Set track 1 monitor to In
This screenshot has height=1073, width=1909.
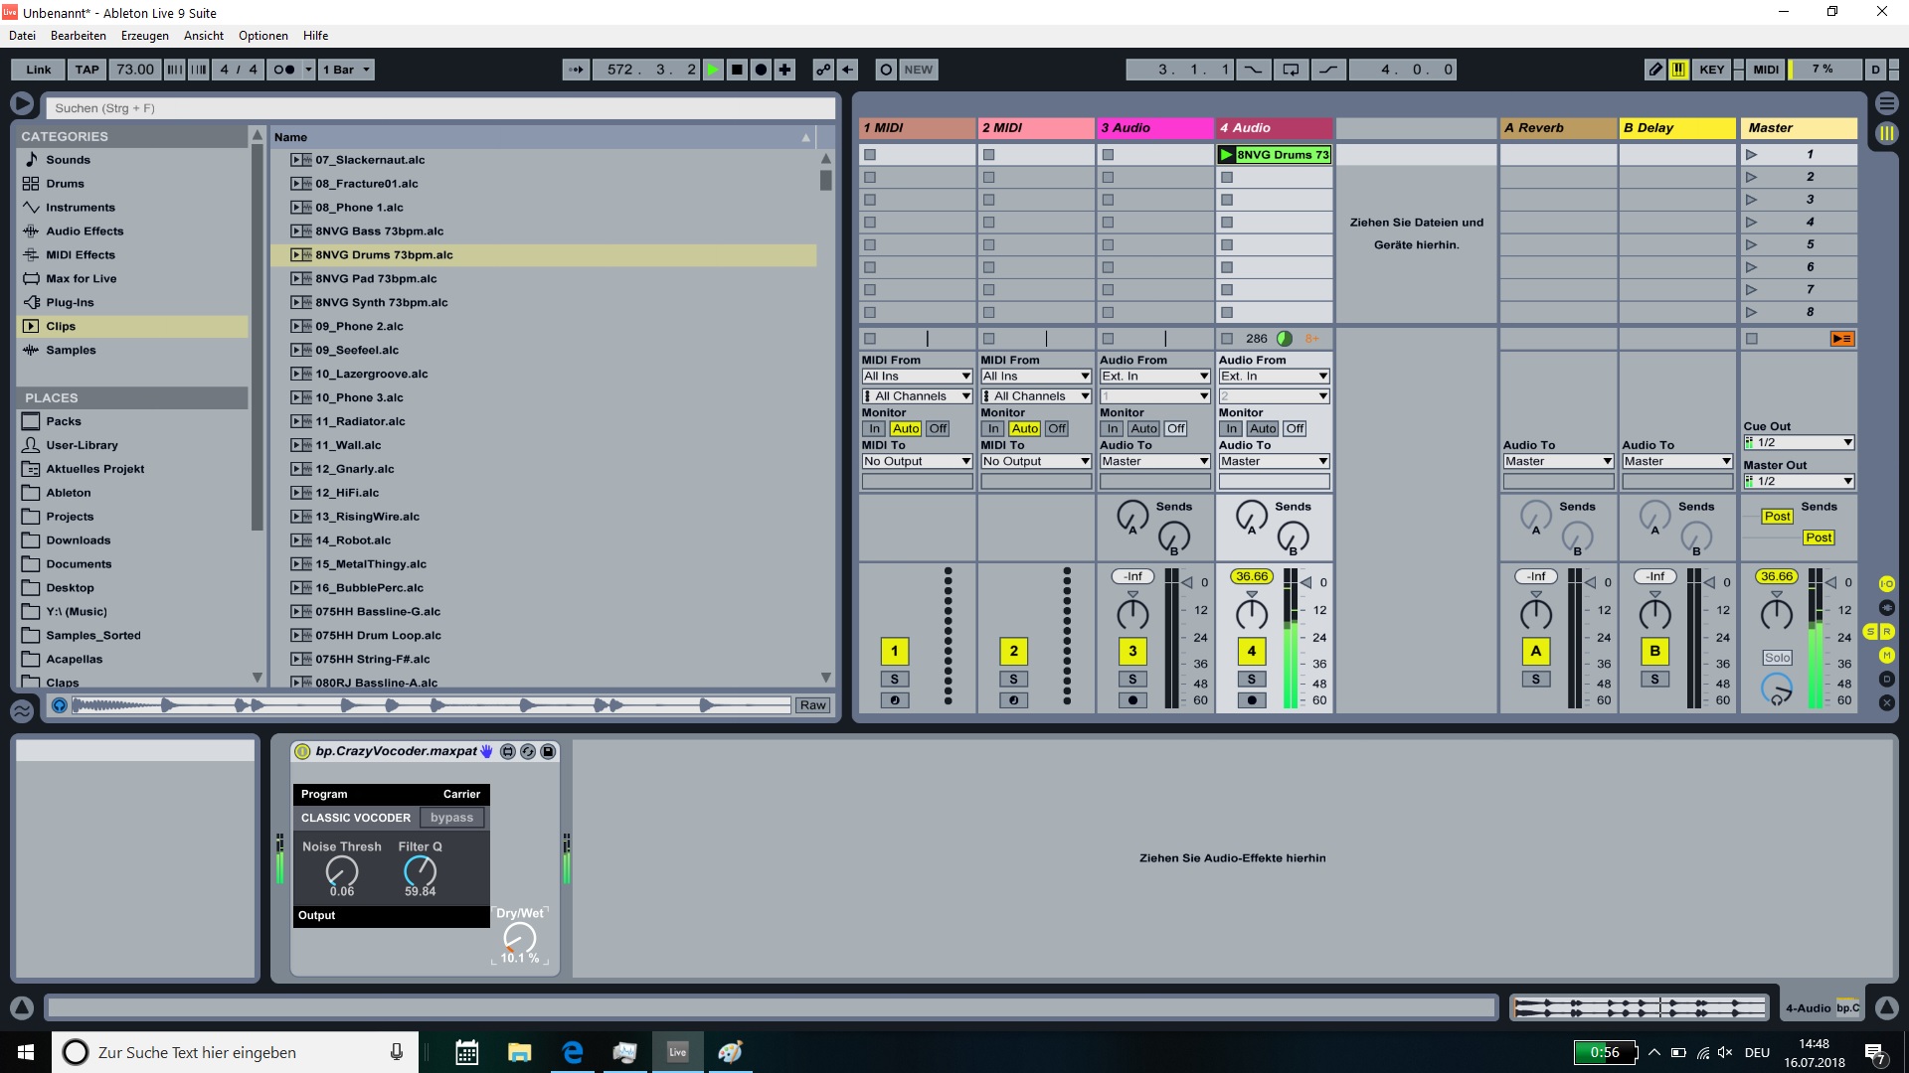tap(874, 429)
